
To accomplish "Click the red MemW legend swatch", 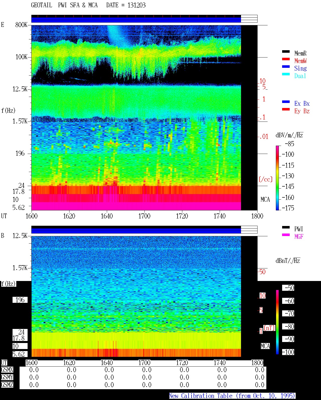I will [x=286, y=59].
